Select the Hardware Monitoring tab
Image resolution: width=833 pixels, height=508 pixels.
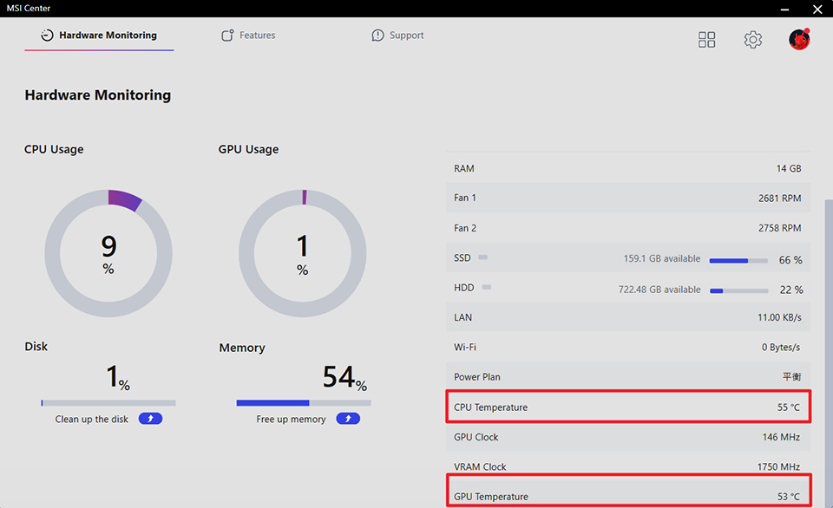click(99, 36)
